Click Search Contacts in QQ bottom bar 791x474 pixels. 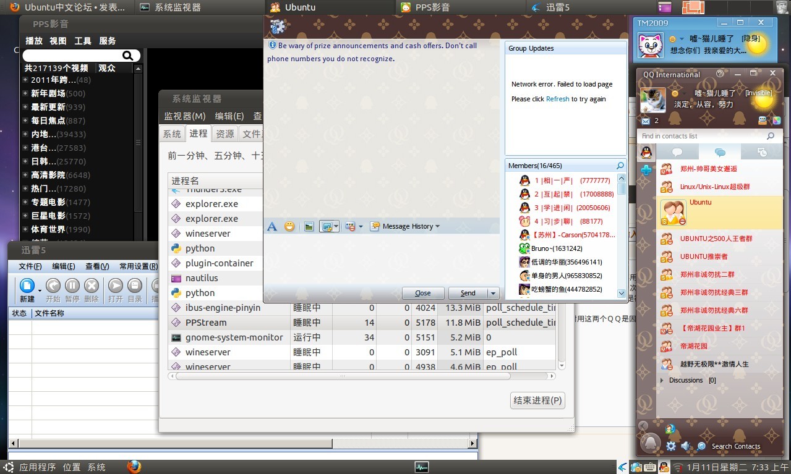pos(736,446)
